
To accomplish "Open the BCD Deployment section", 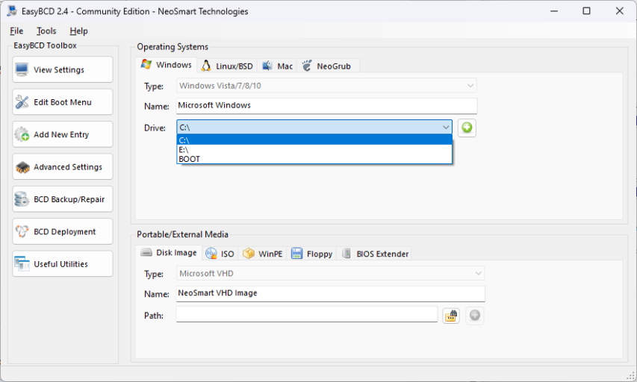I will pos(63,232).
